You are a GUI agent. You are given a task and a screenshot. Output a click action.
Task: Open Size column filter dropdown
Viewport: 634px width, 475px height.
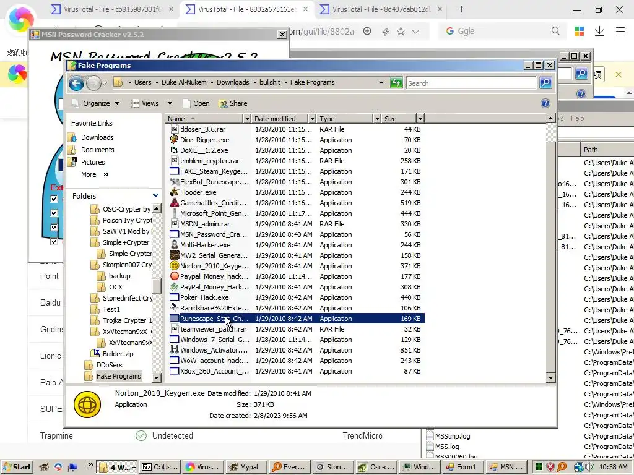tap(420, 119)
